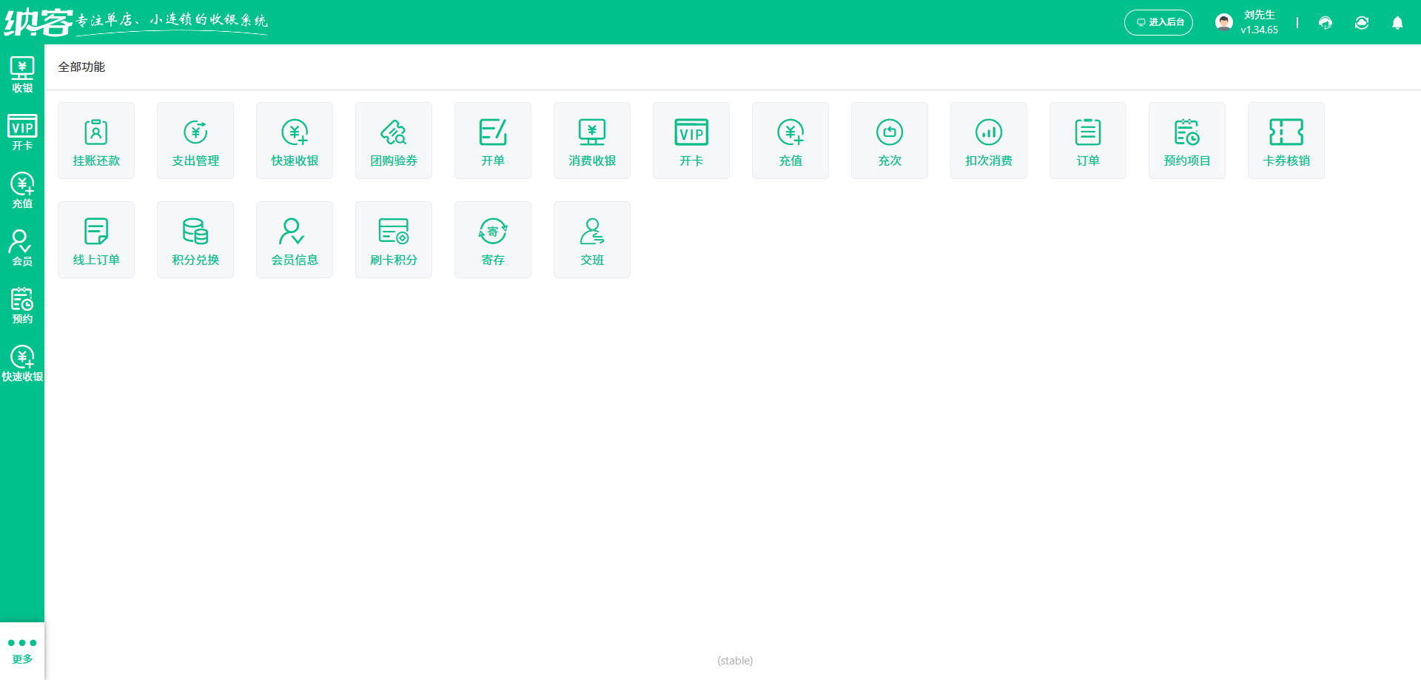
Task: Select 开卡 VIP in the left sidebar
Action: tap(22, 132)
